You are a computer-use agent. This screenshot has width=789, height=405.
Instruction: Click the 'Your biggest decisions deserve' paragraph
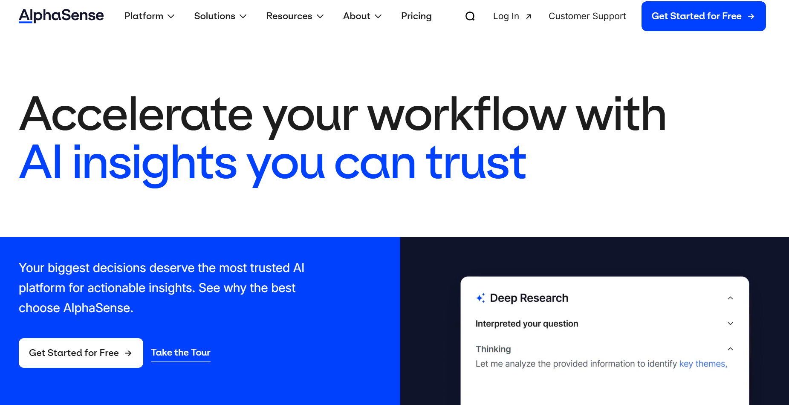tap(162, 288)
